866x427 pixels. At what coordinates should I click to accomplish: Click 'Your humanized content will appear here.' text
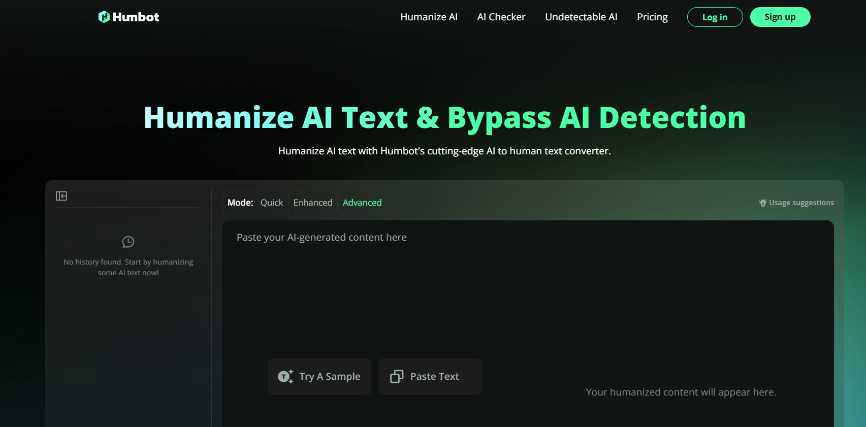tap(681, 392)
